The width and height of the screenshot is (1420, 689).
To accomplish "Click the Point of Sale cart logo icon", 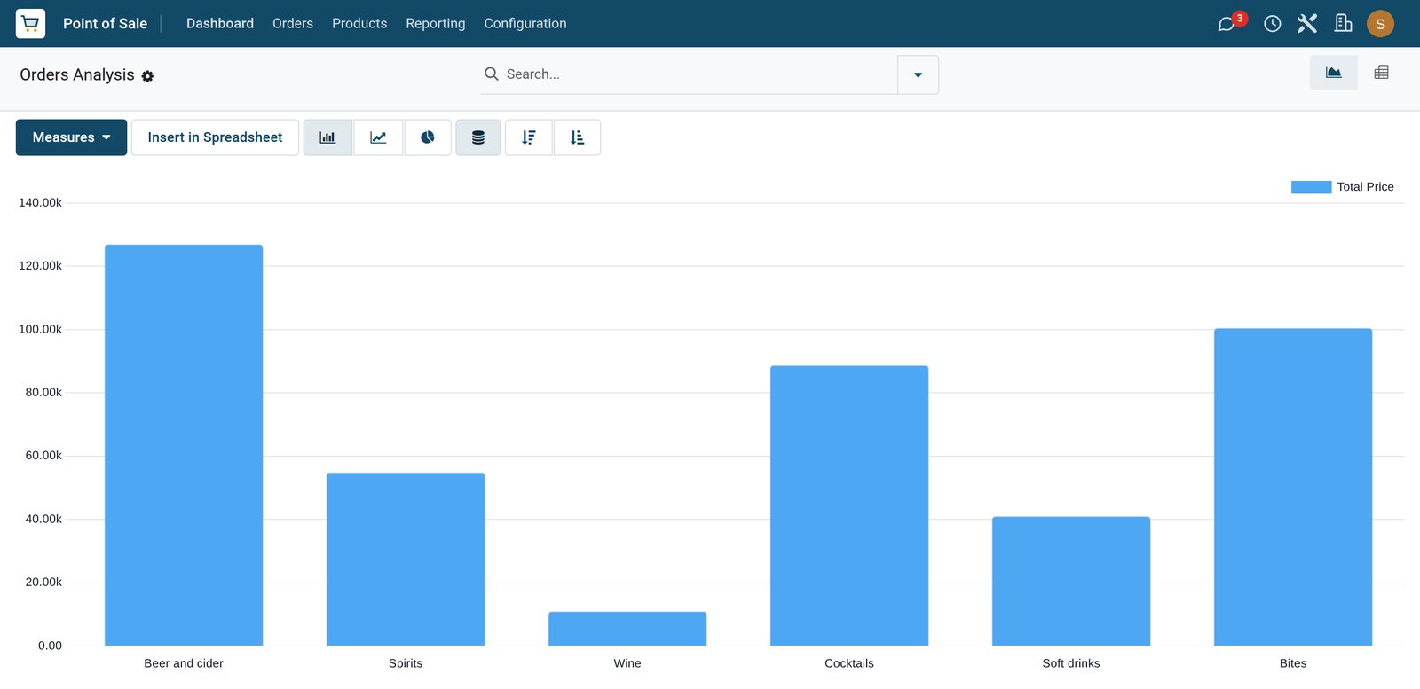I will (30, 23).
